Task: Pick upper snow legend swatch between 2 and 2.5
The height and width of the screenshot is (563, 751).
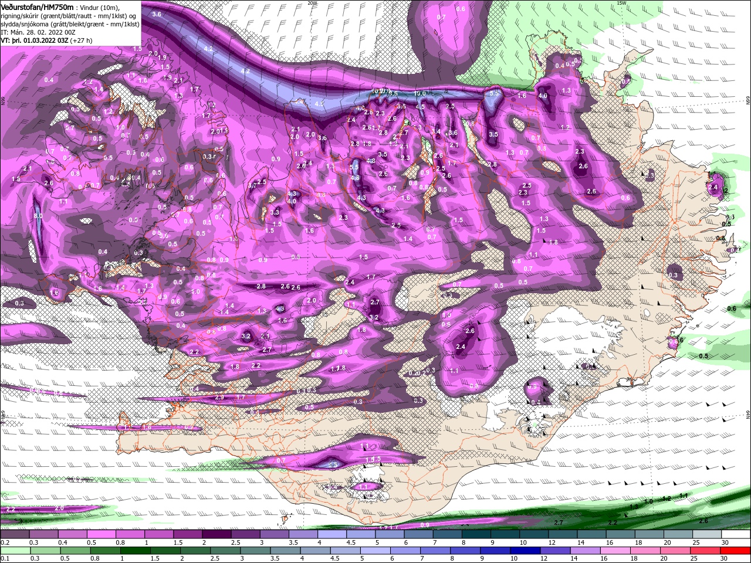Action: [x=216, y=534]
